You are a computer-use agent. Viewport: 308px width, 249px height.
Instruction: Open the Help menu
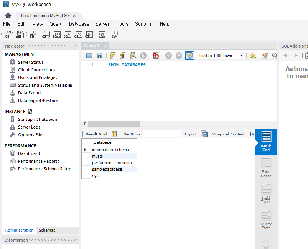click(x=165, y=24)
